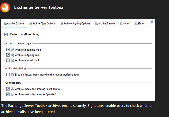The height and width of the screenshot is (117, 169).
Task: Tick Disable fulltext body indexing checkbox
Action: pos(8,75)
